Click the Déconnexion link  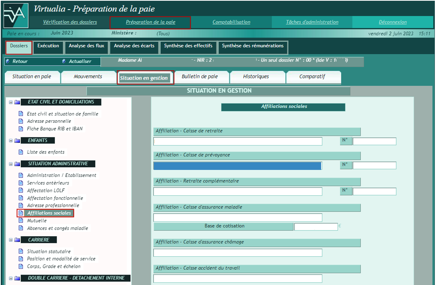coord(393,22)
